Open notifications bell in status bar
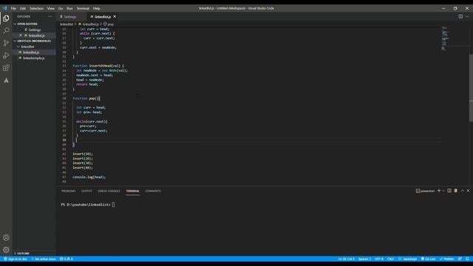The height and width of the screenshot is (266, 473). pos(467,259)
